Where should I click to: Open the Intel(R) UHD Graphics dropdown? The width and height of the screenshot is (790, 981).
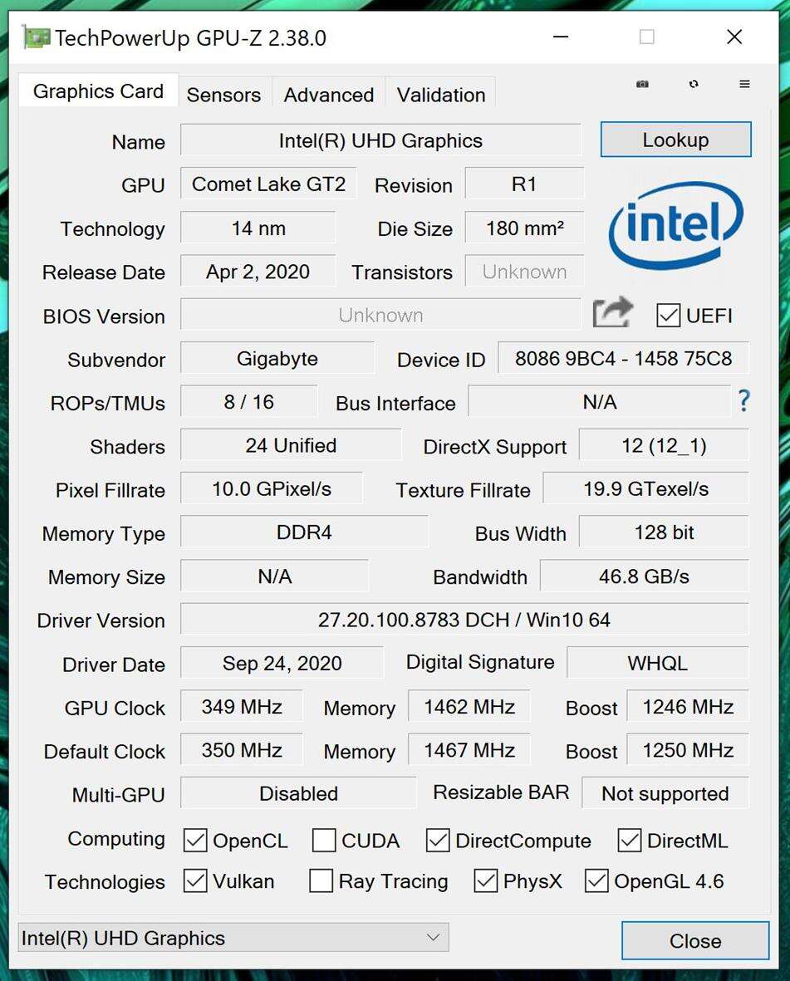pyautogui.click(x=233, y=938)
